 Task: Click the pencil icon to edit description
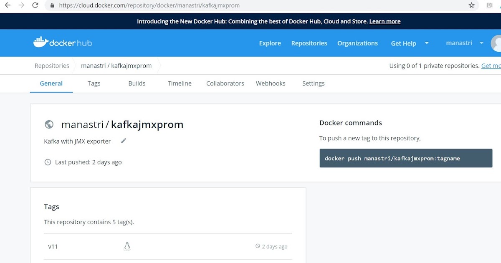click(123, 141)
